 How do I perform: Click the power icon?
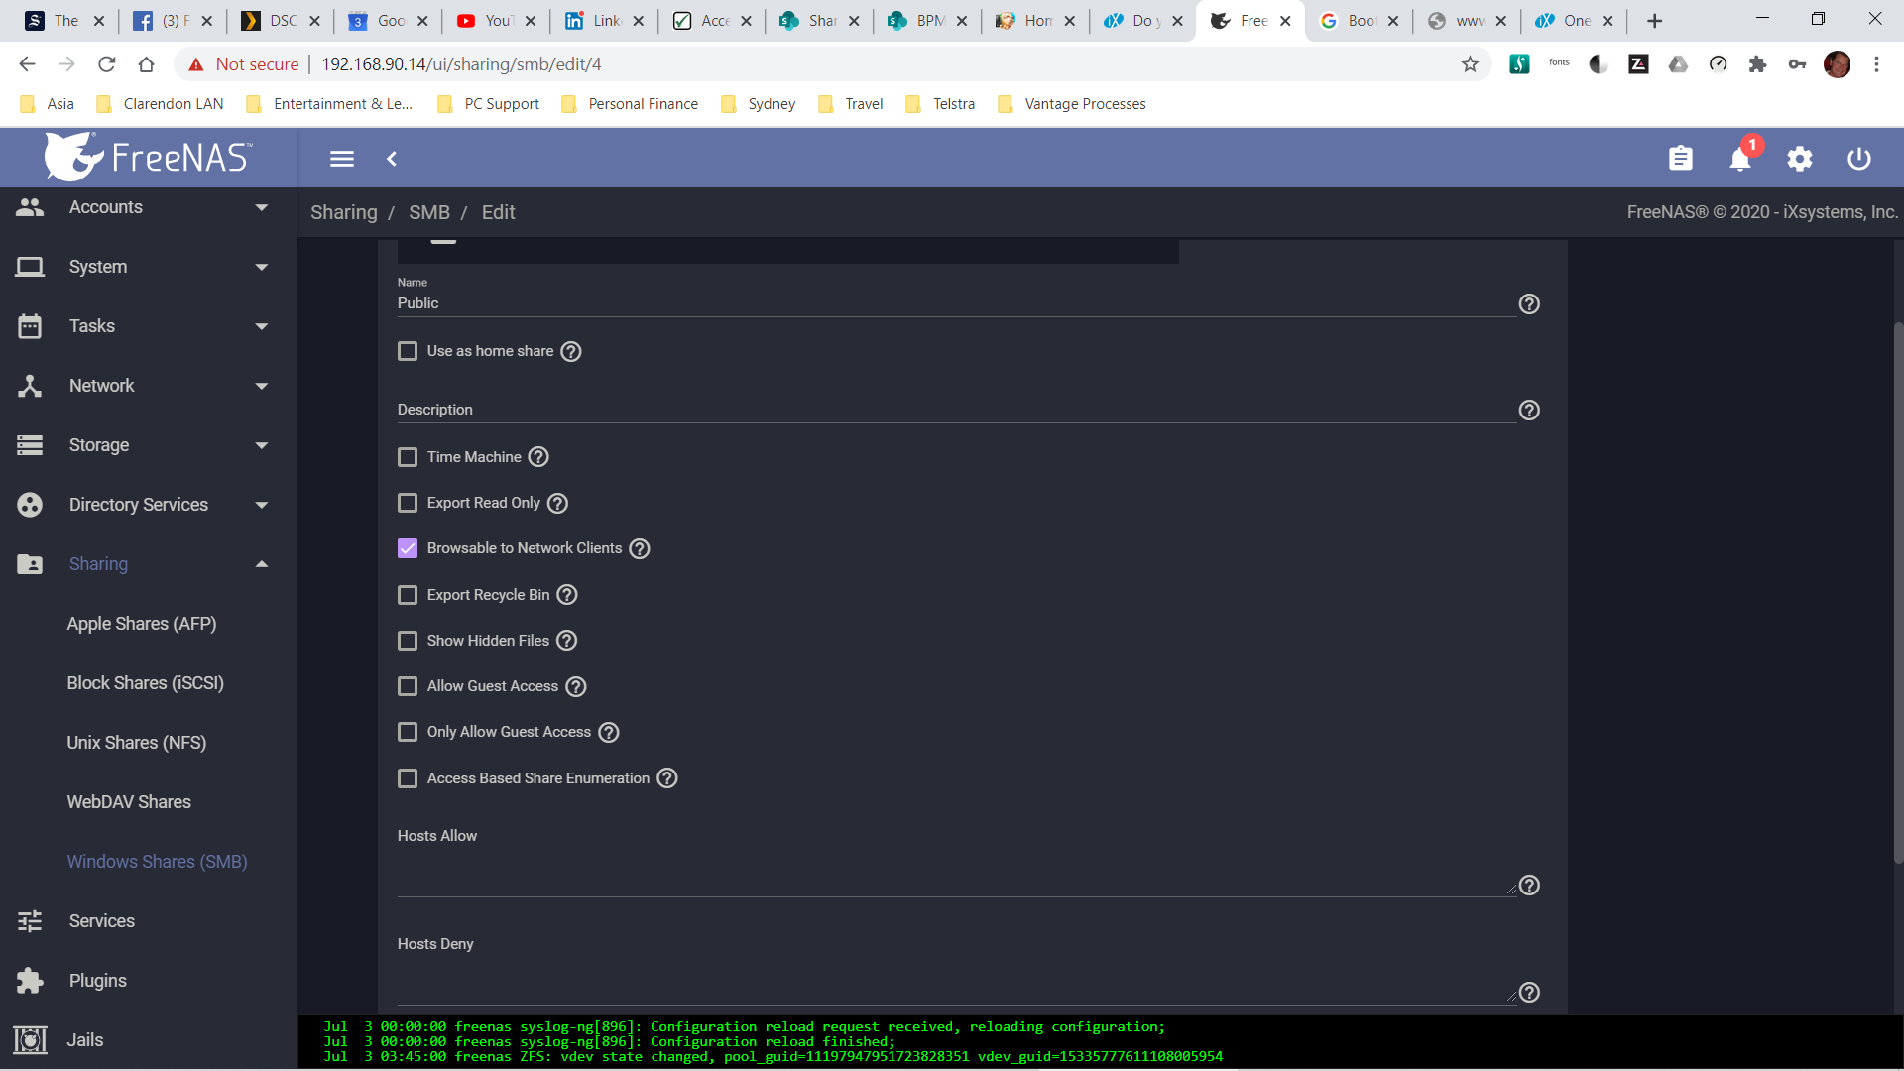pyautogui.click(x=1859, y=159)
